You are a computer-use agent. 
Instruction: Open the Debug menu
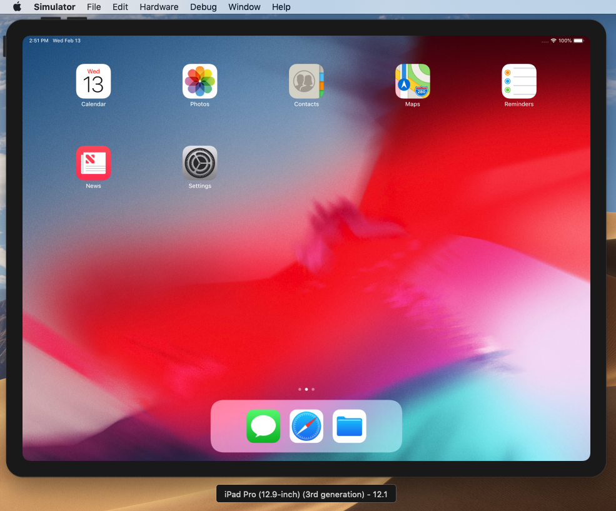click(203, 7)
